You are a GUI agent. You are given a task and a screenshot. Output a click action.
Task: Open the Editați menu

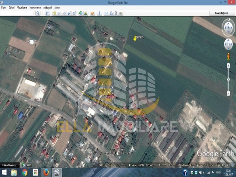click(x=11, y=7)
